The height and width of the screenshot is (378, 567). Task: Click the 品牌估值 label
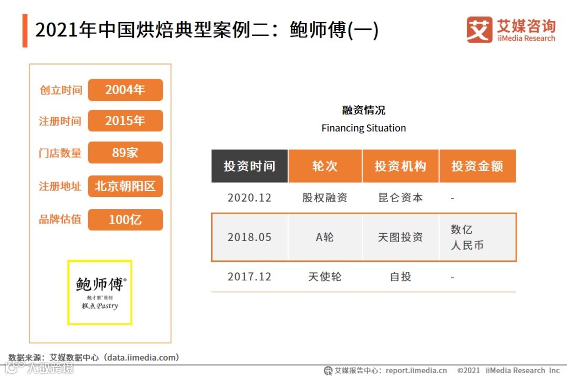60,219
